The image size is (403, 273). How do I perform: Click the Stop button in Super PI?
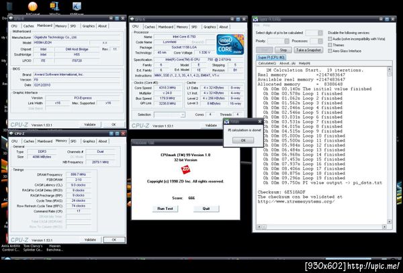click(283, 50)
